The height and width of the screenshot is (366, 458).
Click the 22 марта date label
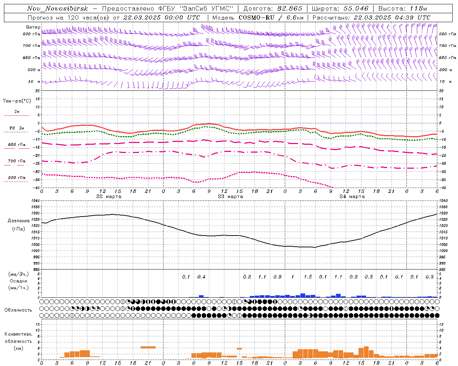click(x=109, y=196)
